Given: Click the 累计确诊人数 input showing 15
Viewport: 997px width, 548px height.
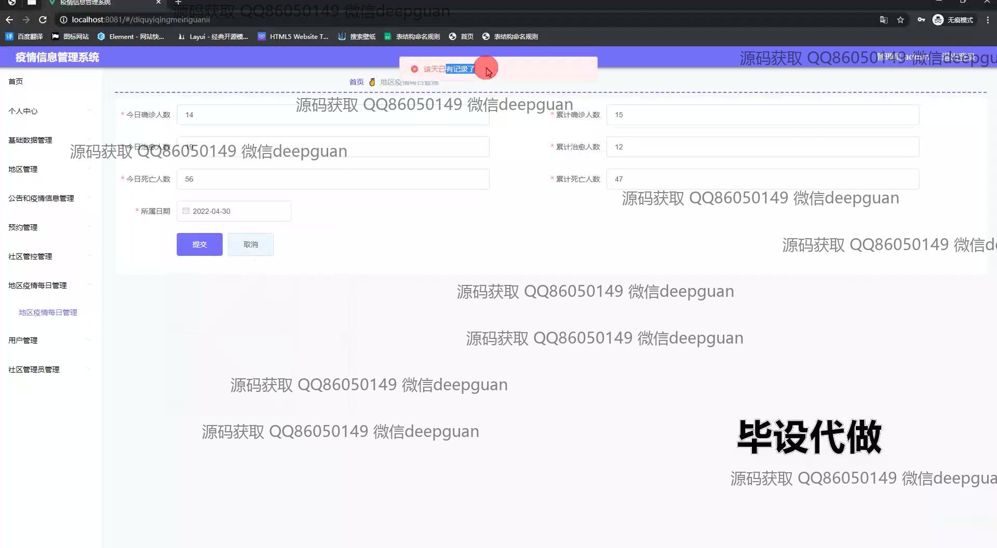Looking at the screenshot, I should tap(763, 115).
